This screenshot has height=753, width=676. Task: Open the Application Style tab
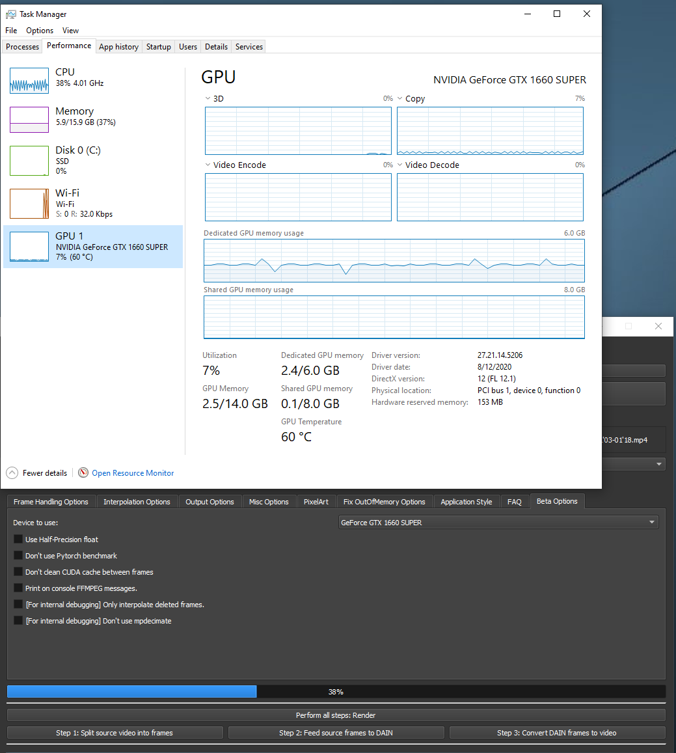[466, 502]
